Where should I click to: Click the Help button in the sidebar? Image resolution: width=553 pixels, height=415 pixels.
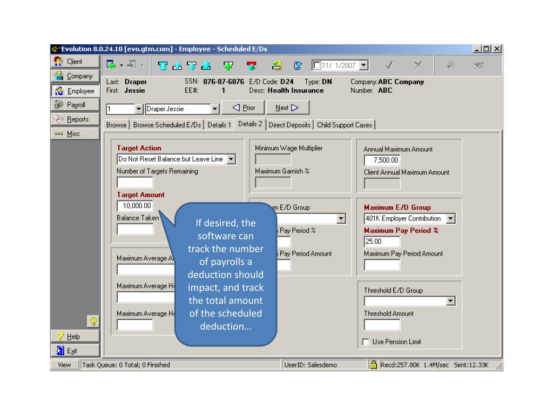tap(76, 336)
